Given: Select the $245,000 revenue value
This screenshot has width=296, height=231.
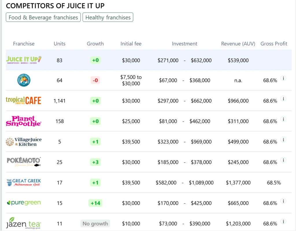Looking at the screenshot, I should (x=238, y=162).
